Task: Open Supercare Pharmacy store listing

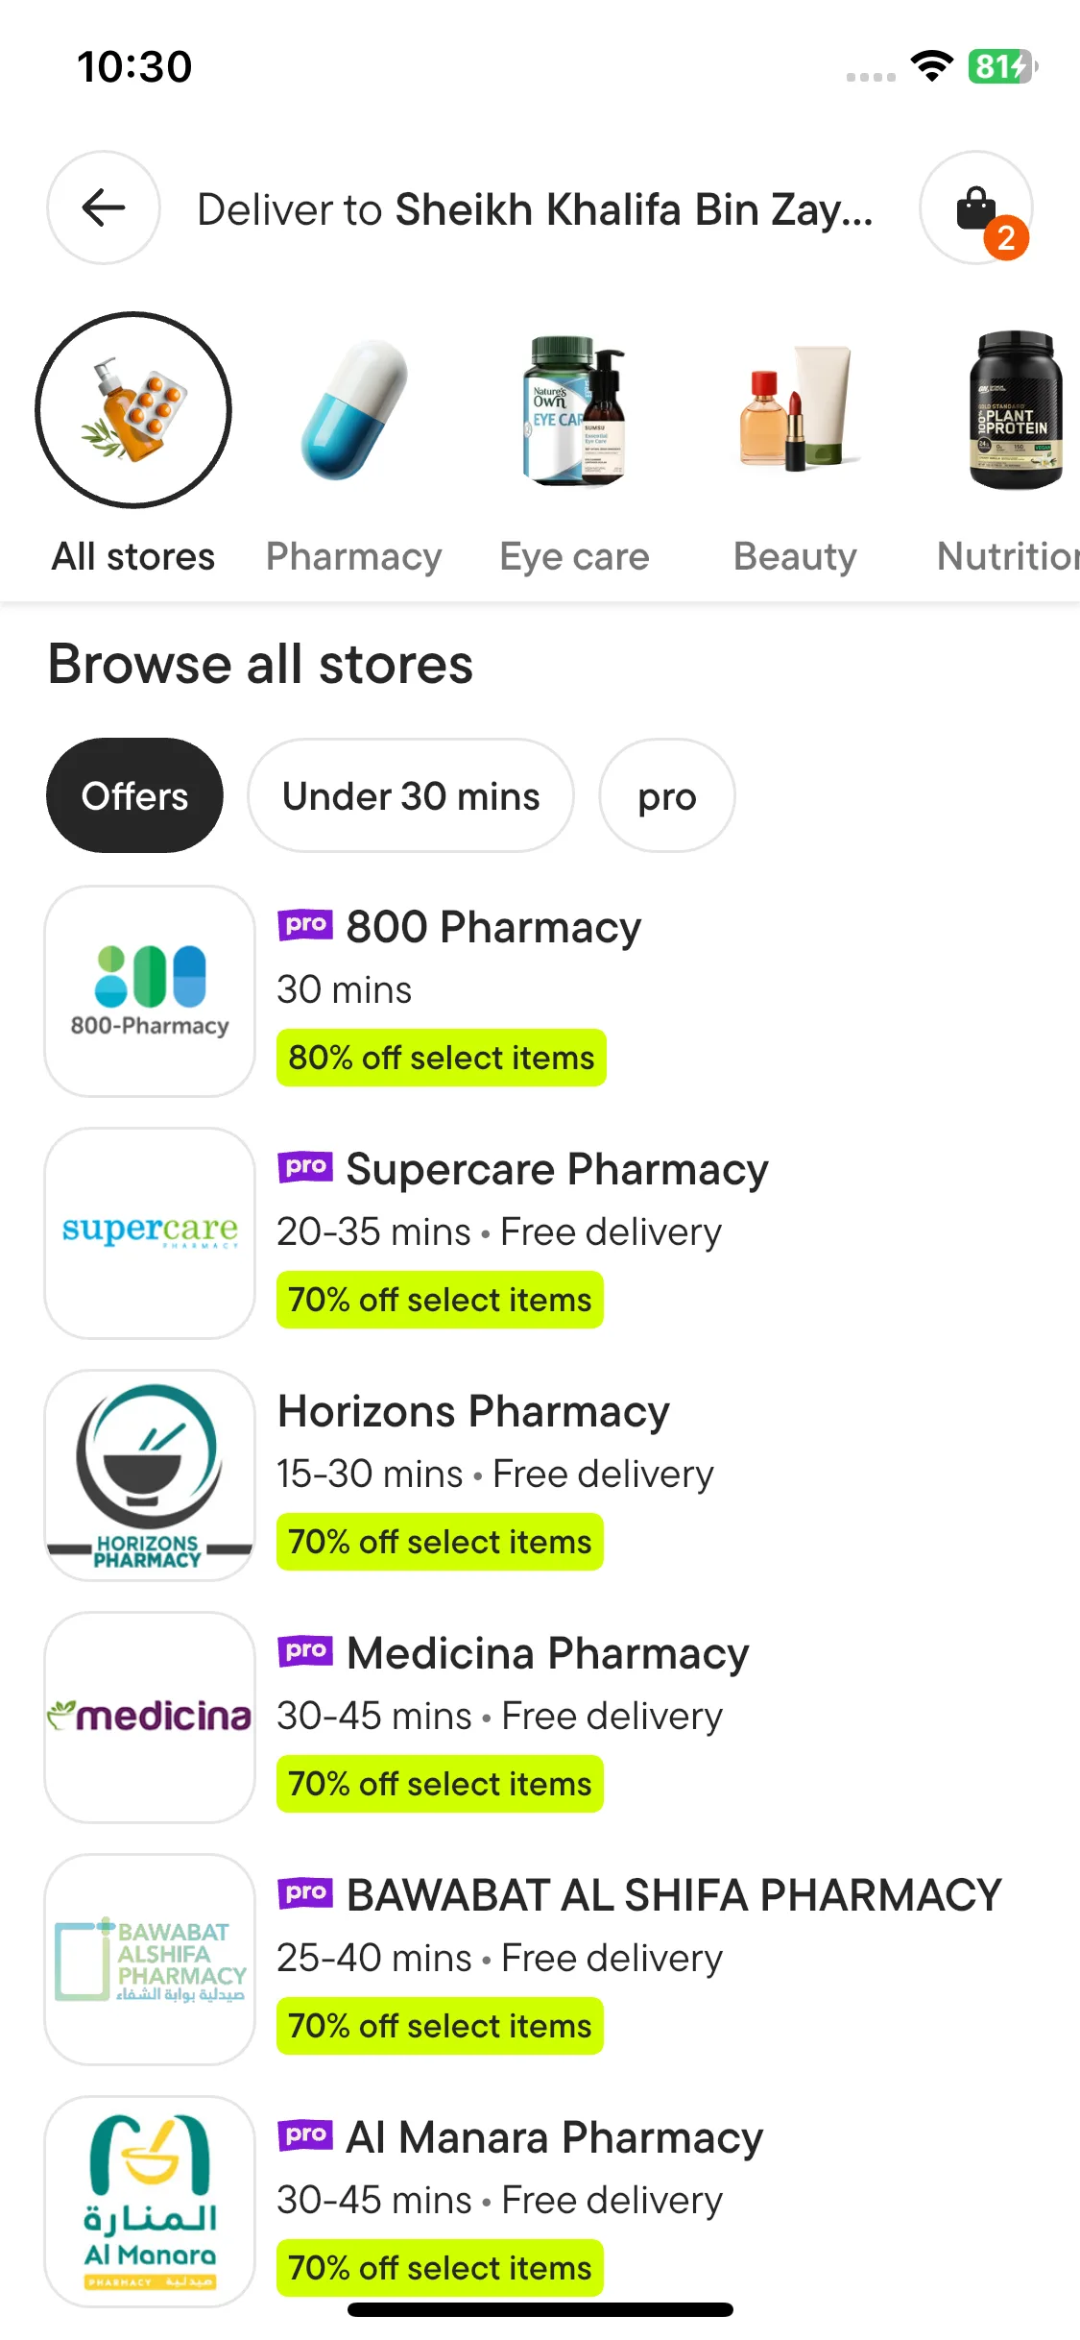Action: coord(557,1170)
